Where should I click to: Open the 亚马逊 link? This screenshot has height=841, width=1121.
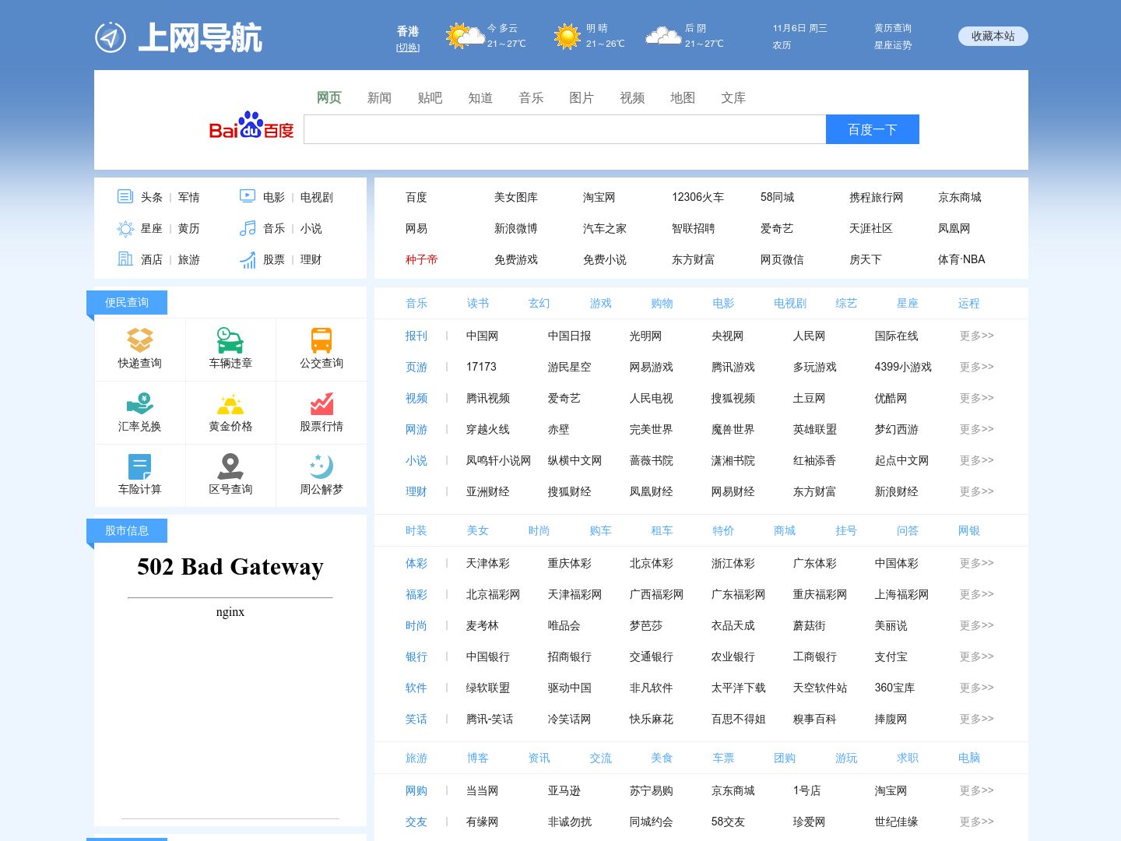pyautogui.click(x=564, y=790)
